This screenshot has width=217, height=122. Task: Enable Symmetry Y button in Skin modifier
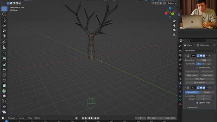point(204,64)
